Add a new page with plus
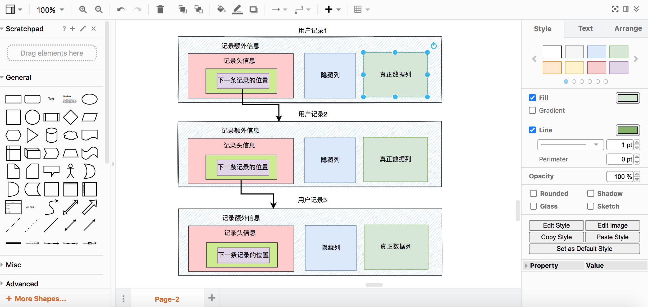This screenshot has width=648, height=307. coord(212,298)
